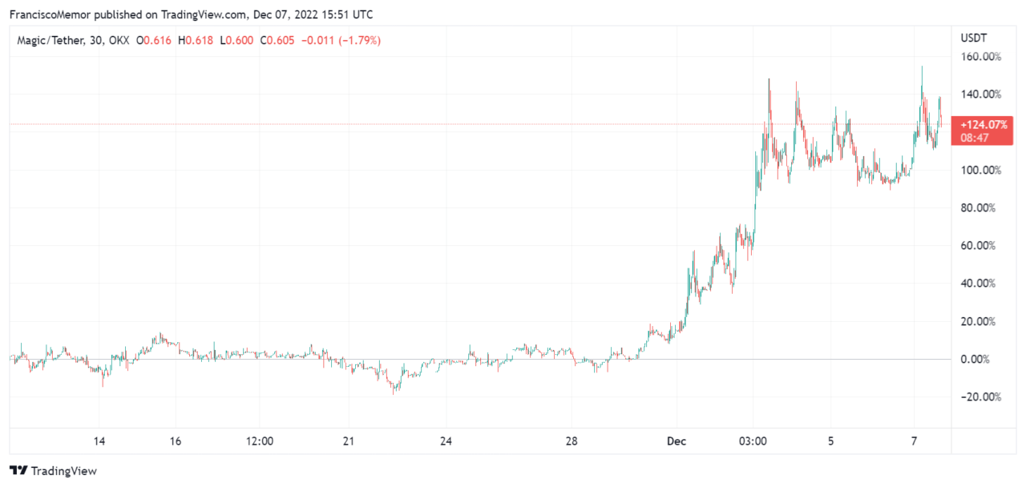Click the 160.00% price axis label
Image resolution: width=1026 pixels, height=487 pixels.
coord(980,57)
